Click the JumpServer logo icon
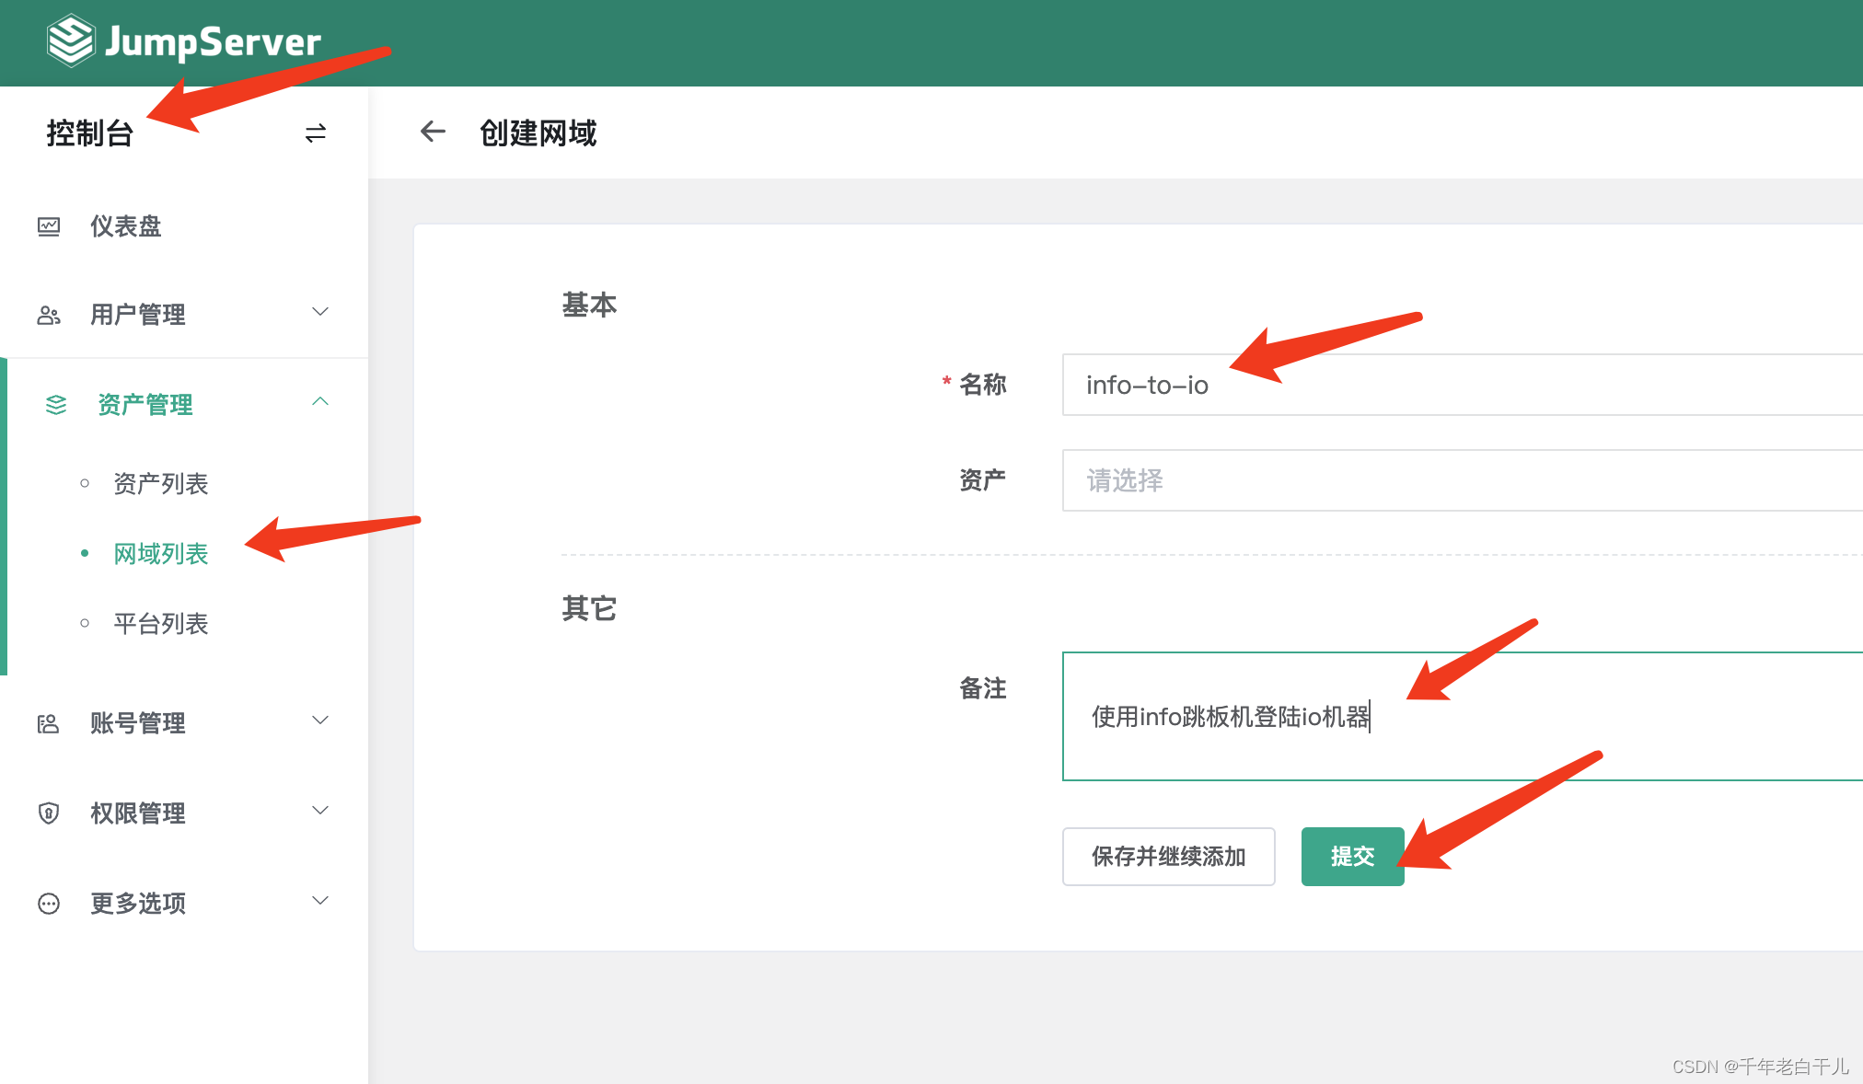Viewport: 1863px width, 1084px height. tap(70, 41)
